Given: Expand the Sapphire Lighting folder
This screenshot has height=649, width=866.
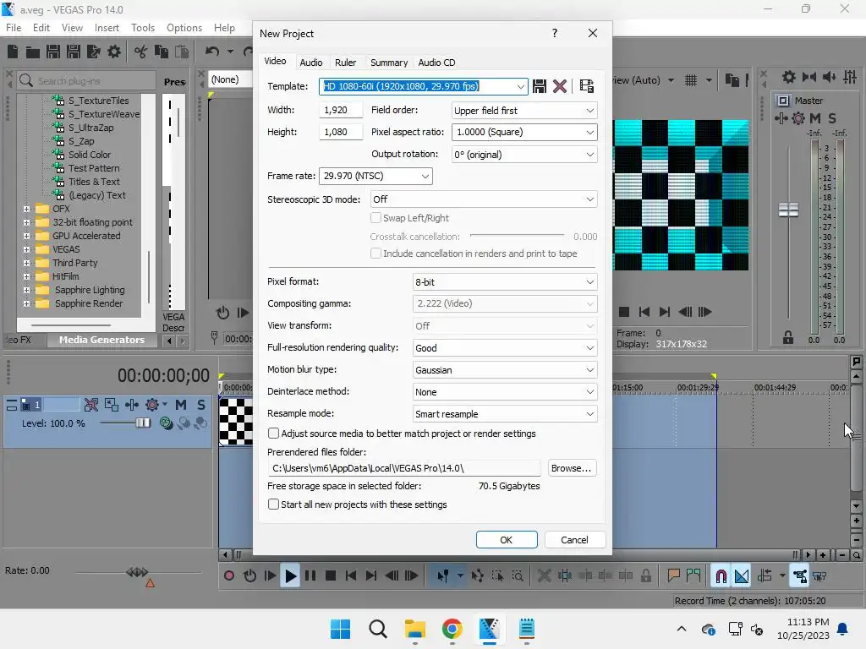Looking at the screenshot, I should coord(26,290).
